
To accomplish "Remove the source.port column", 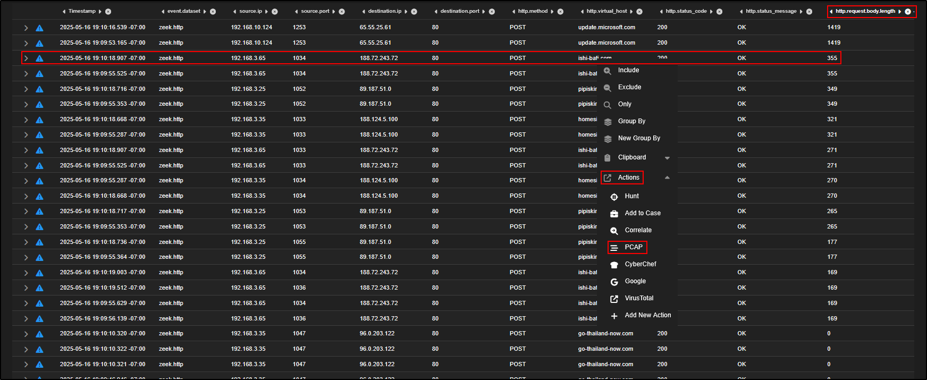I will [342, 12].
